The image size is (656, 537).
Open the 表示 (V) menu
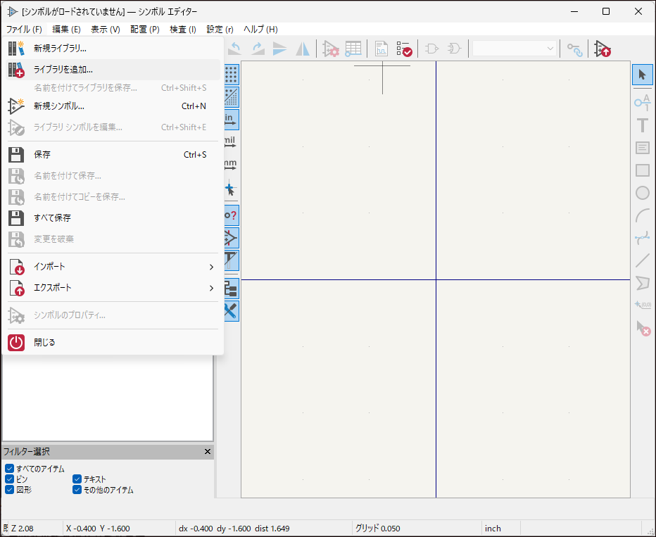[105, 30]
